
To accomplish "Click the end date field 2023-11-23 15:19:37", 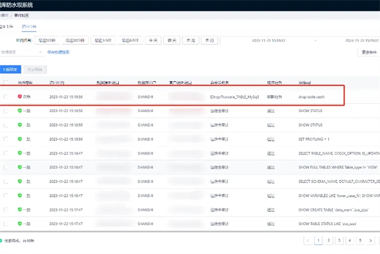I will [x=362, y=40].
